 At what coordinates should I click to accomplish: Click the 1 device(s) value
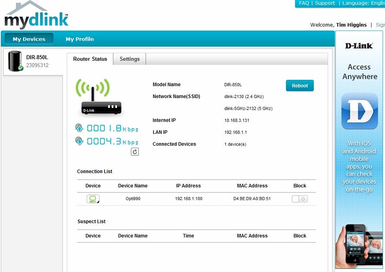235,144
